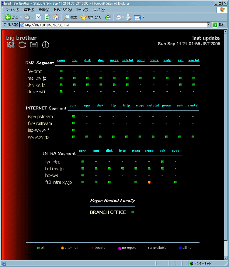This screenshot has height=267, width=229.
Task: Click the green ftp status for www.xy.jp
Action: [x=113, y=136]
